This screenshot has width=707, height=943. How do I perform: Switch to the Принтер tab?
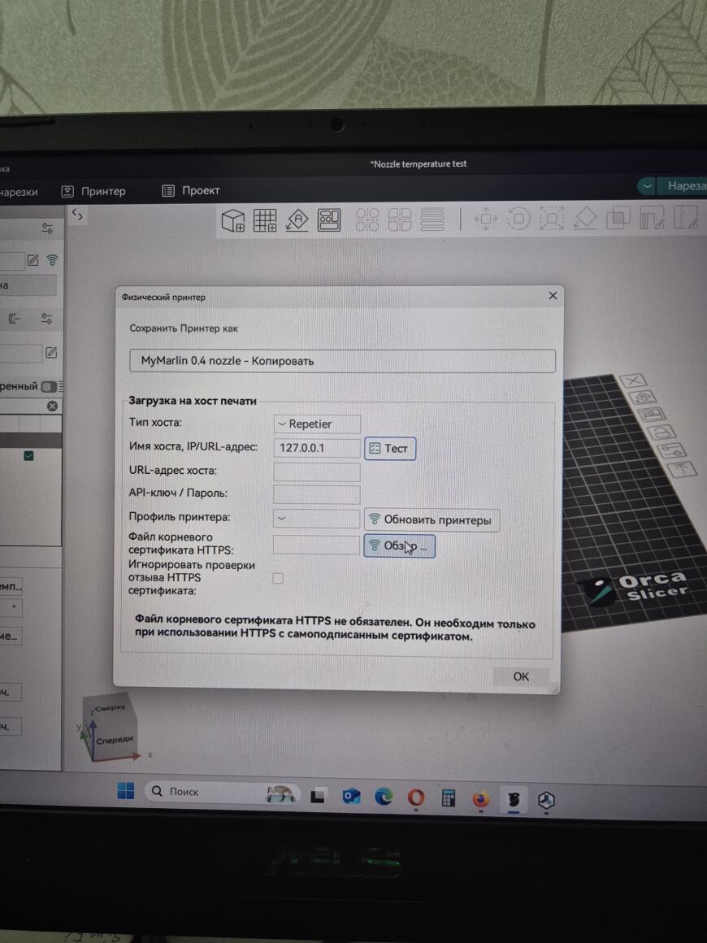93,190
